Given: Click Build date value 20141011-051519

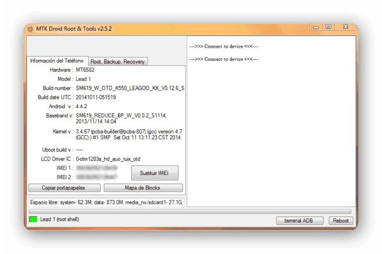Looking at the screenshot, I should pyautogui.click(x=96, y=97).
